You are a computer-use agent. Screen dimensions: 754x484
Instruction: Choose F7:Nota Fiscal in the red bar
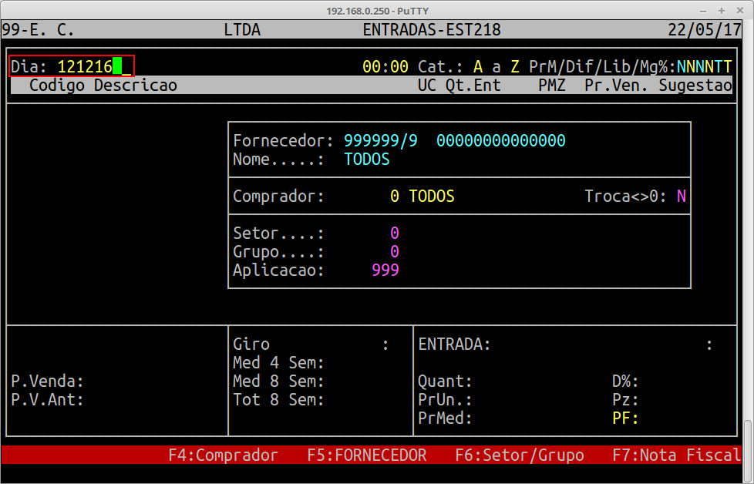point(676,455)
